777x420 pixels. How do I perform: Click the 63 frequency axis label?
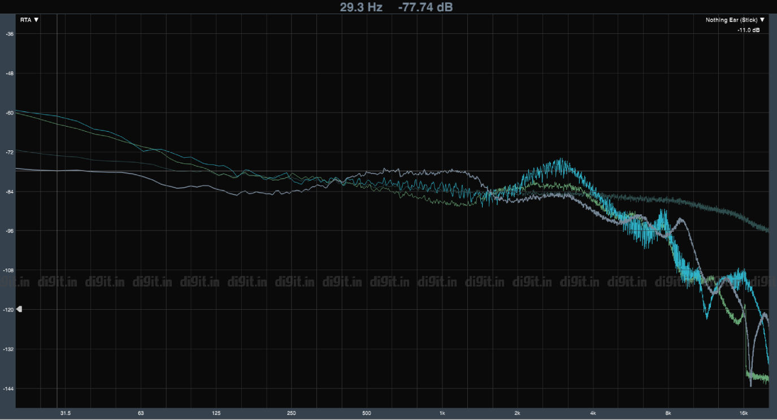click(x=141, y=414)
